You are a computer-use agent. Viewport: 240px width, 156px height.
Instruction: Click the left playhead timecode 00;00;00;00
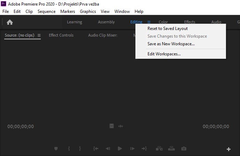21,126
